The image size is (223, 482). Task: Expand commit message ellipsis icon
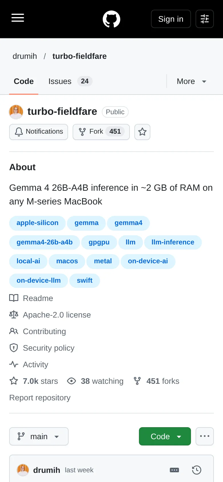click(x=174, y=470)
